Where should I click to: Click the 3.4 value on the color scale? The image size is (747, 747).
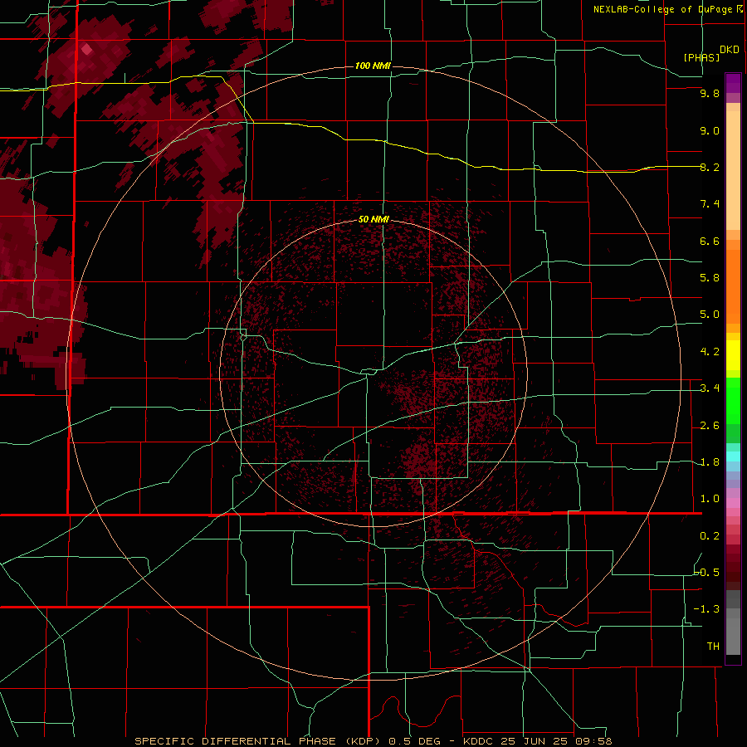(x=710, y=388)
